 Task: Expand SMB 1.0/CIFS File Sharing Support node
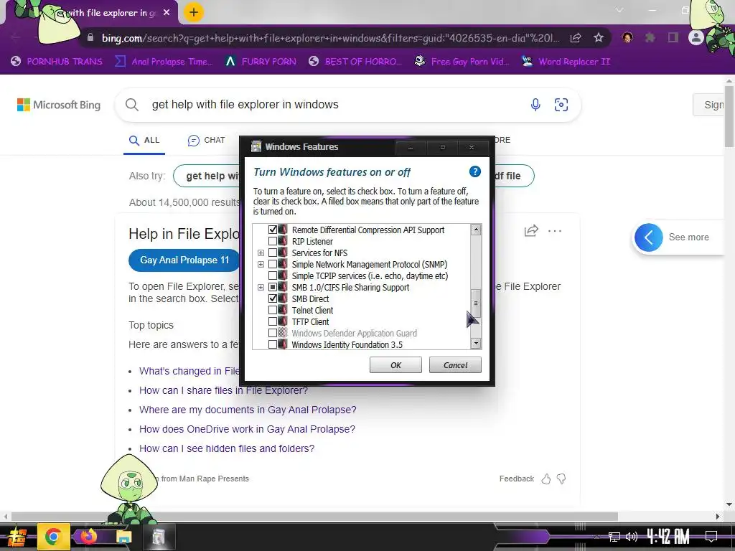[x=261, y=287]
